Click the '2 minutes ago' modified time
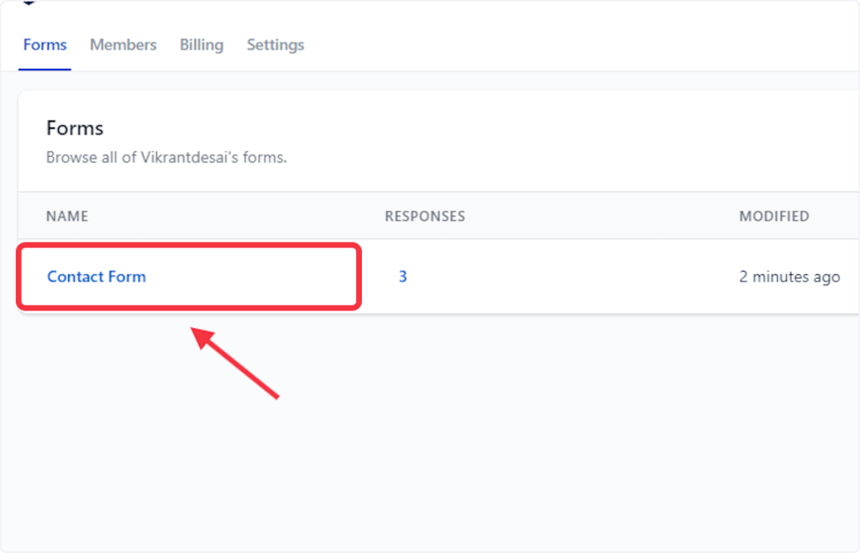This screenshot has height=553, width=860. [x=789, y=277]
